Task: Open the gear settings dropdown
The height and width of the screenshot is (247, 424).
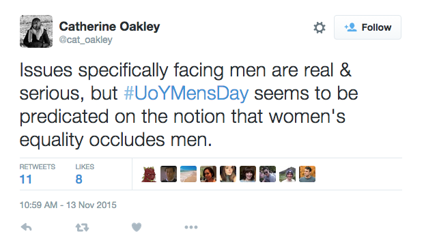Action: (x=320, y=27)
